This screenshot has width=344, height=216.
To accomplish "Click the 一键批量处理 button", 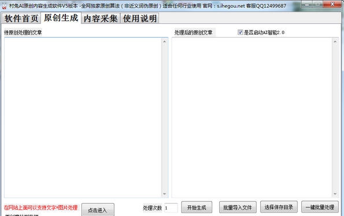I will pos(320,207).
